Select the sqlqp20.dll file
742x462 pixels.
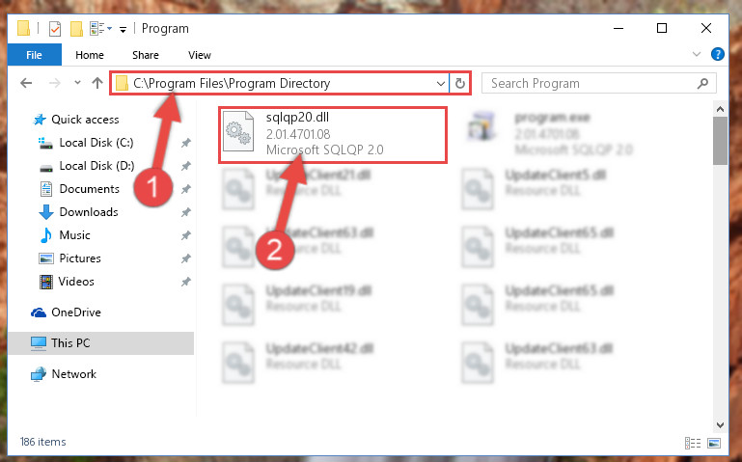pyautogui.click(x=332, y=135)
